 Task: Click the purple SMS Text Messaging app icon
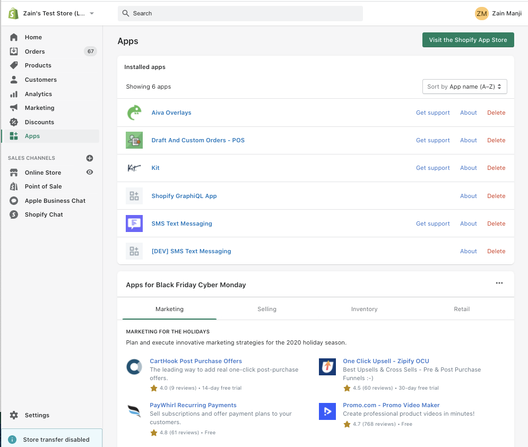point(134,223)
